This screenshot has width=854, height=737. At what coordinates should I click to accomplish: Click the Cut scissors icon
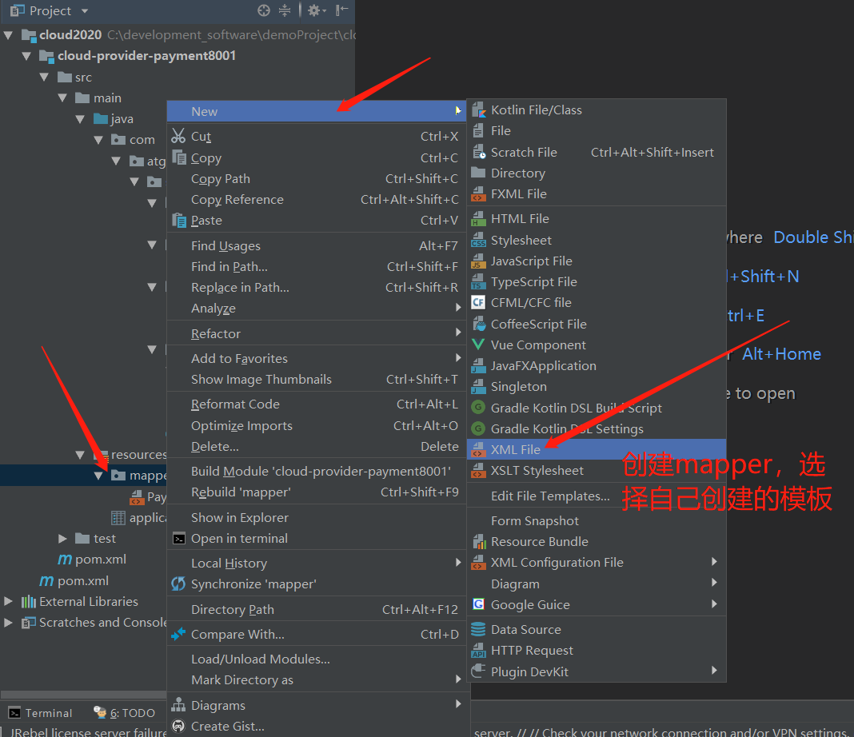pyautogui.click(x=178, y=136)
